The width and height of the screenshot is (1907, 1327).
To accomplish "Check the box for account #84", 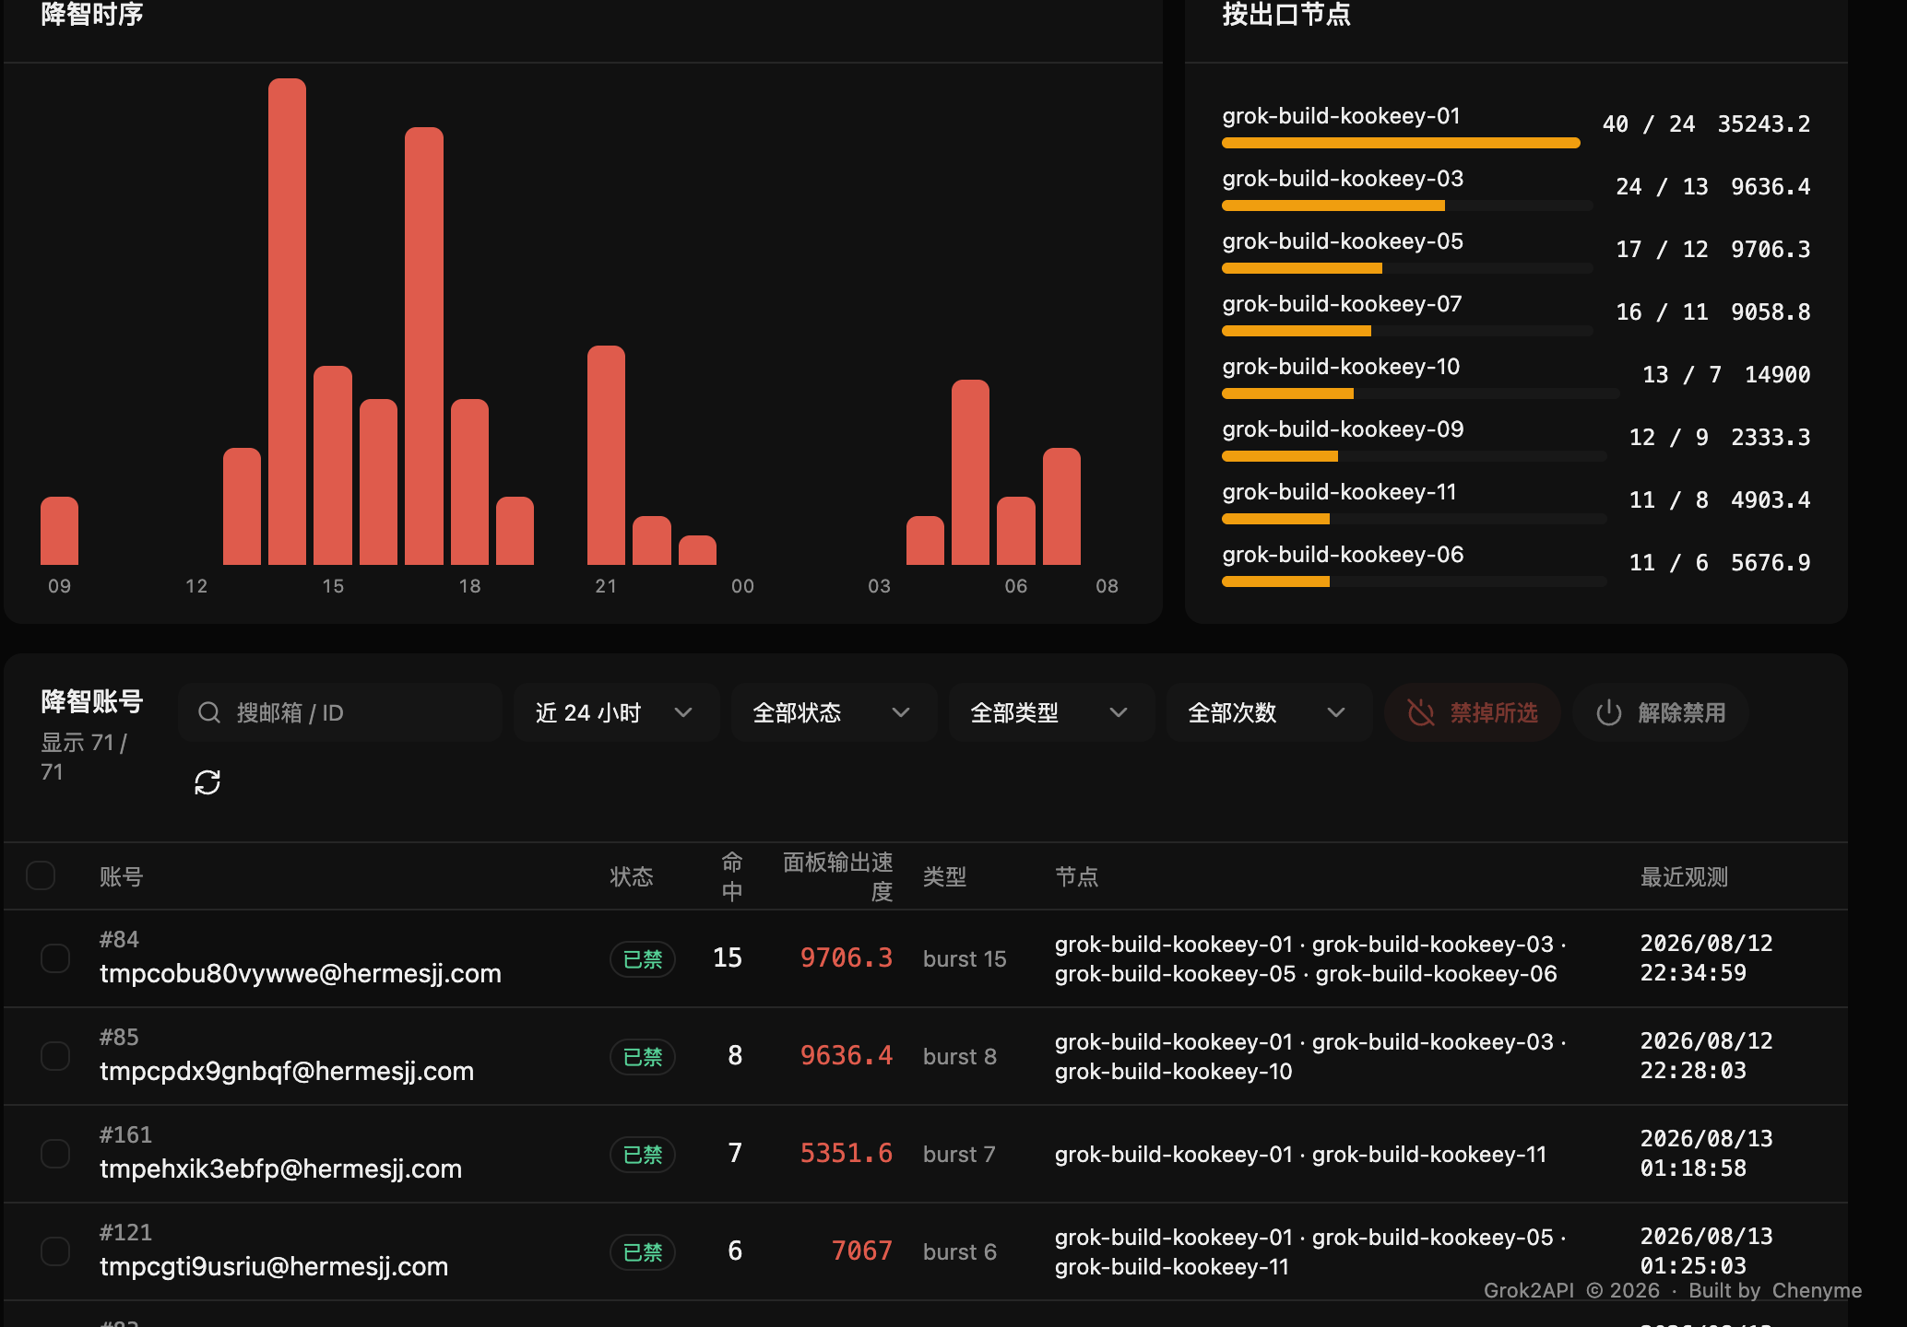I will (55, 958).
